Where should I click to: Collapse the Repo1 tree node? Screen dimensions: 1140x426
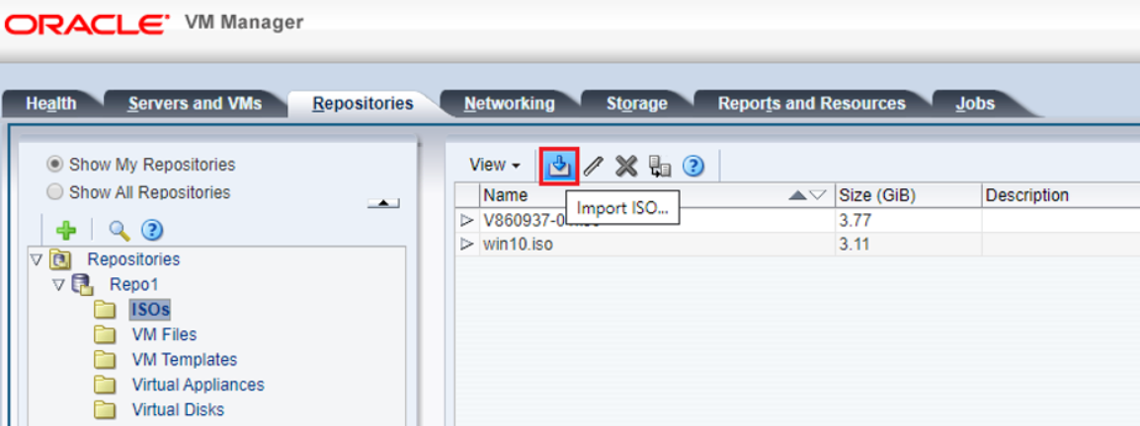59,284
